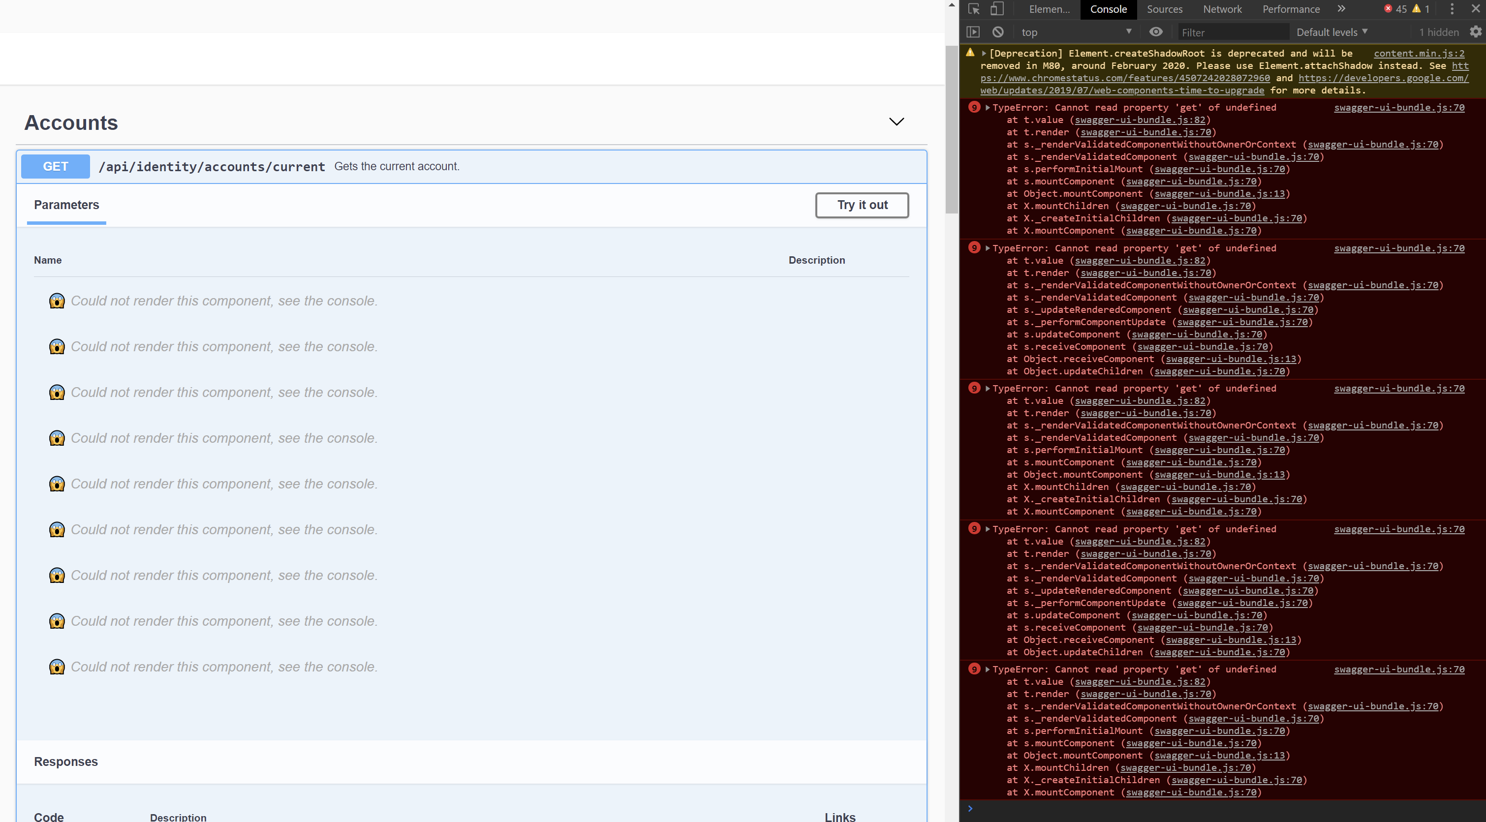1486x822 pixels.
Task: Open the DevTools customization menu
Action: (x=1452, y=9)
